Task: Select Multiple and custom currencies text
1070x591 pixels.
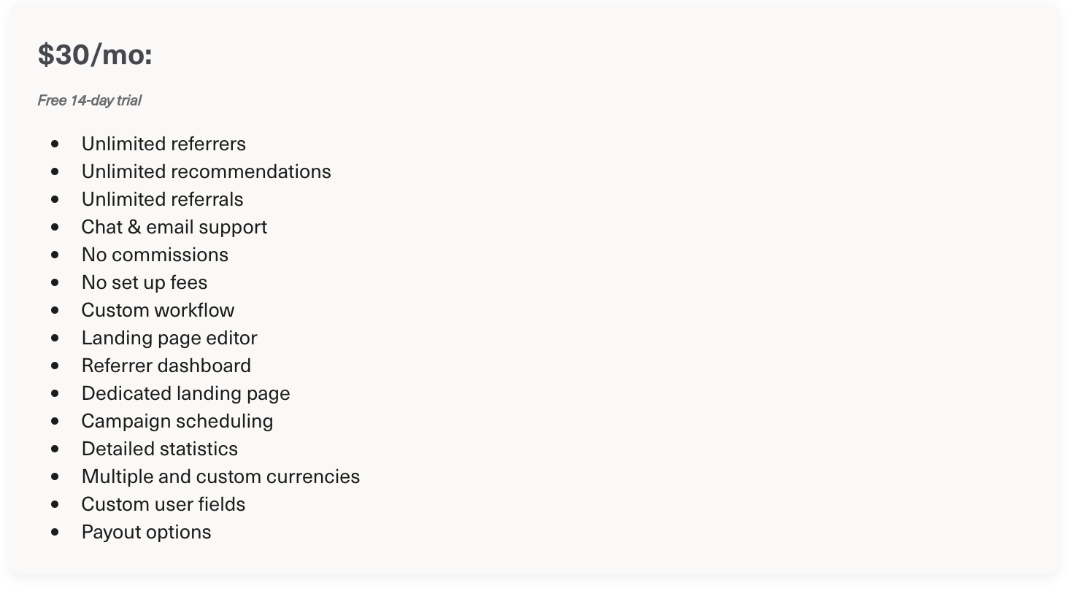Action: tap(220, 476)
